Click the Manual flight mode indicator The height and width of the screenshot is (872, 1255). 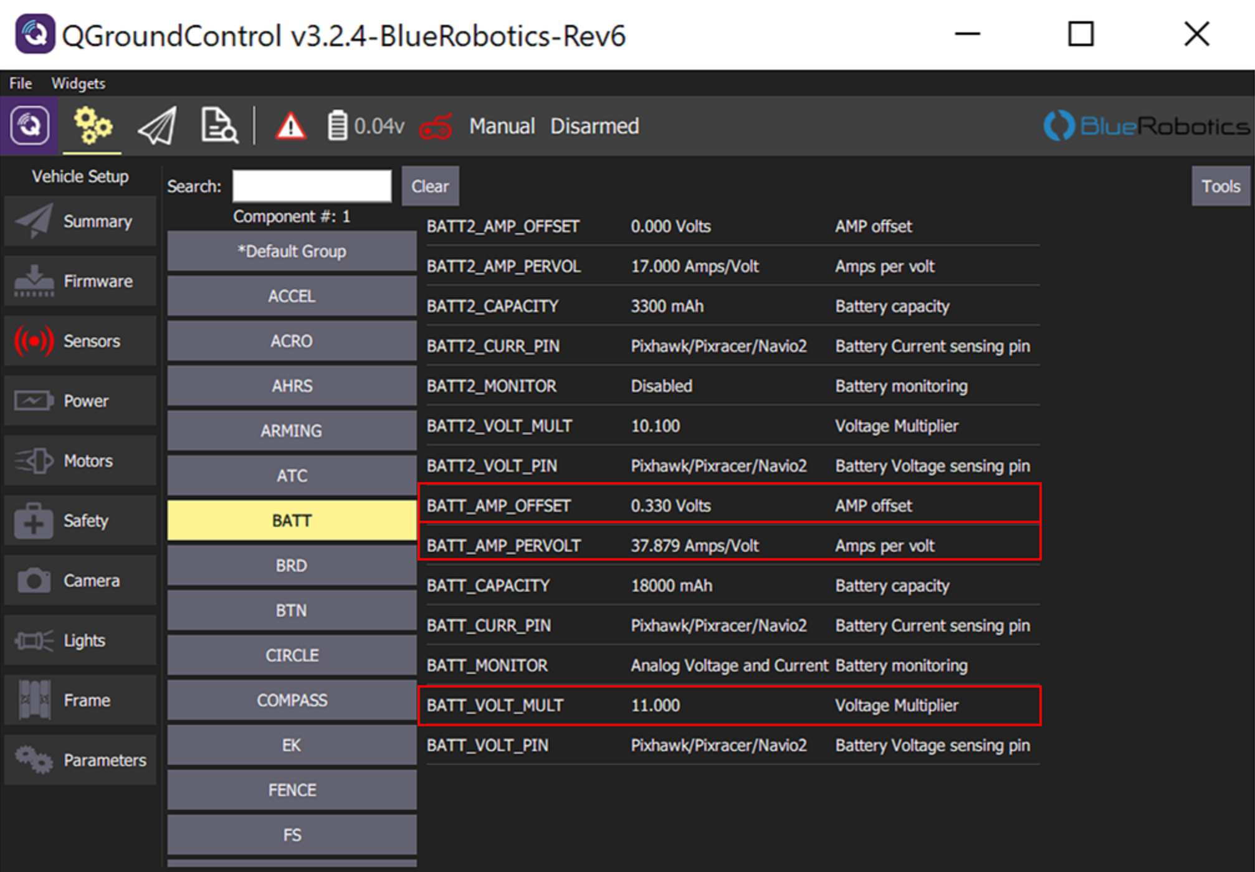coord(502,126)
